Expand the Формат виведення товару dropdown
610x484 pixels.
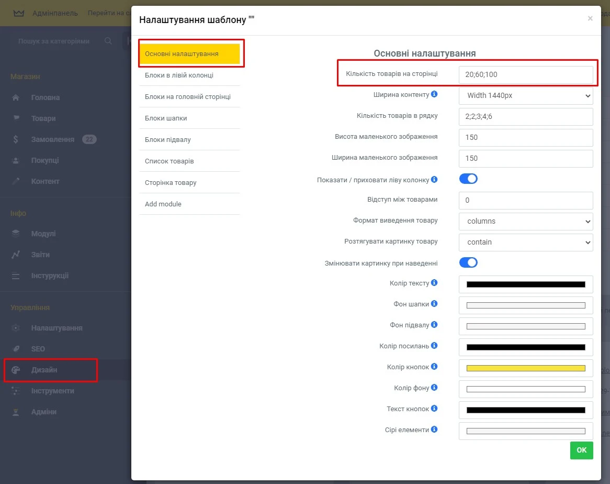point(525,221)
